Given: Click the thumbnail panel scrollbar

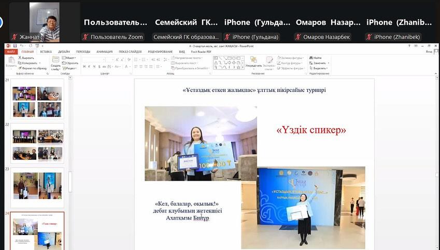Looking at the screenshot, I should click(70, 182).
